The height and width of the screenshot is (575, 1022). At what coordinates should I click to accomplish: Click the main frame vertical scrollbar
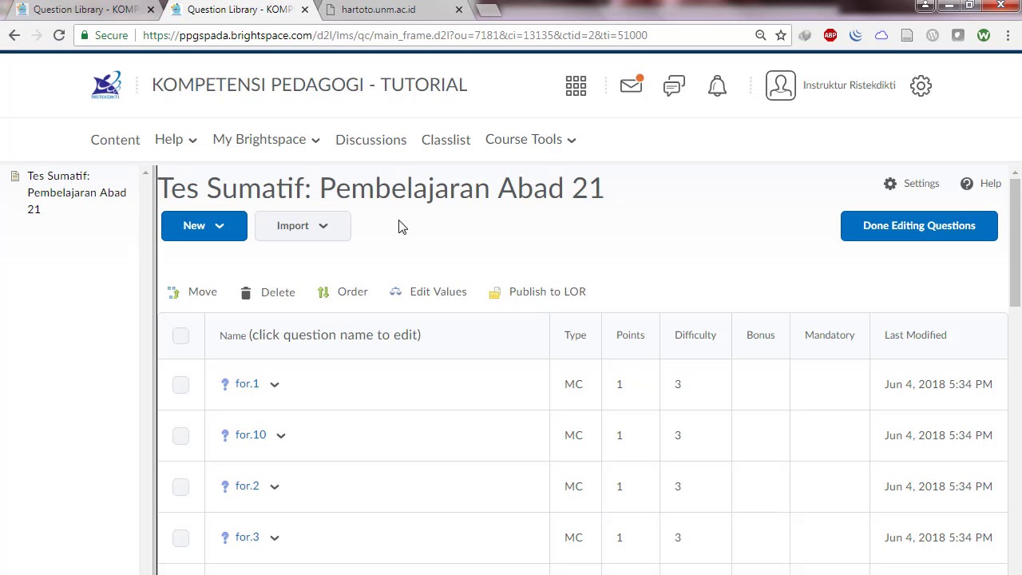click(x=1015, y=242)
